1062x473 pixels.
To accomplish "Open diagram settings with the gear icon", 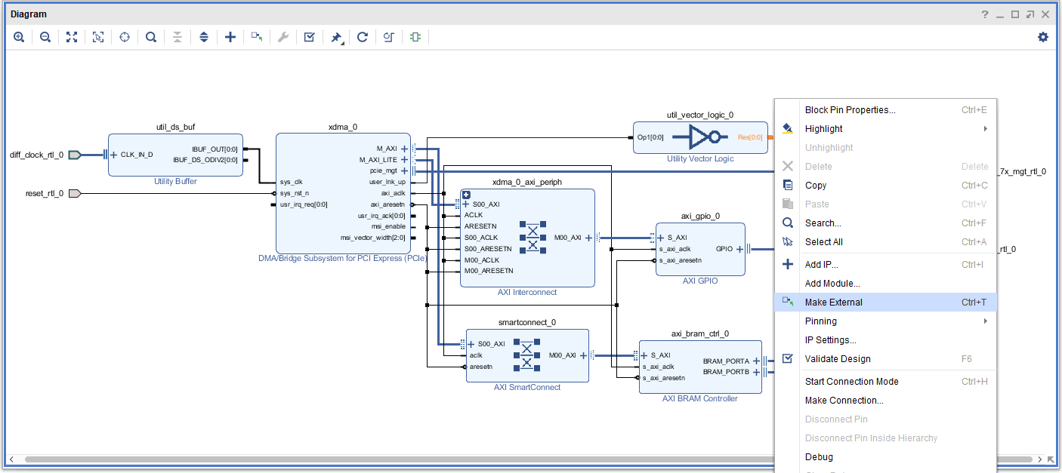I will click(x=1043, y=37).
